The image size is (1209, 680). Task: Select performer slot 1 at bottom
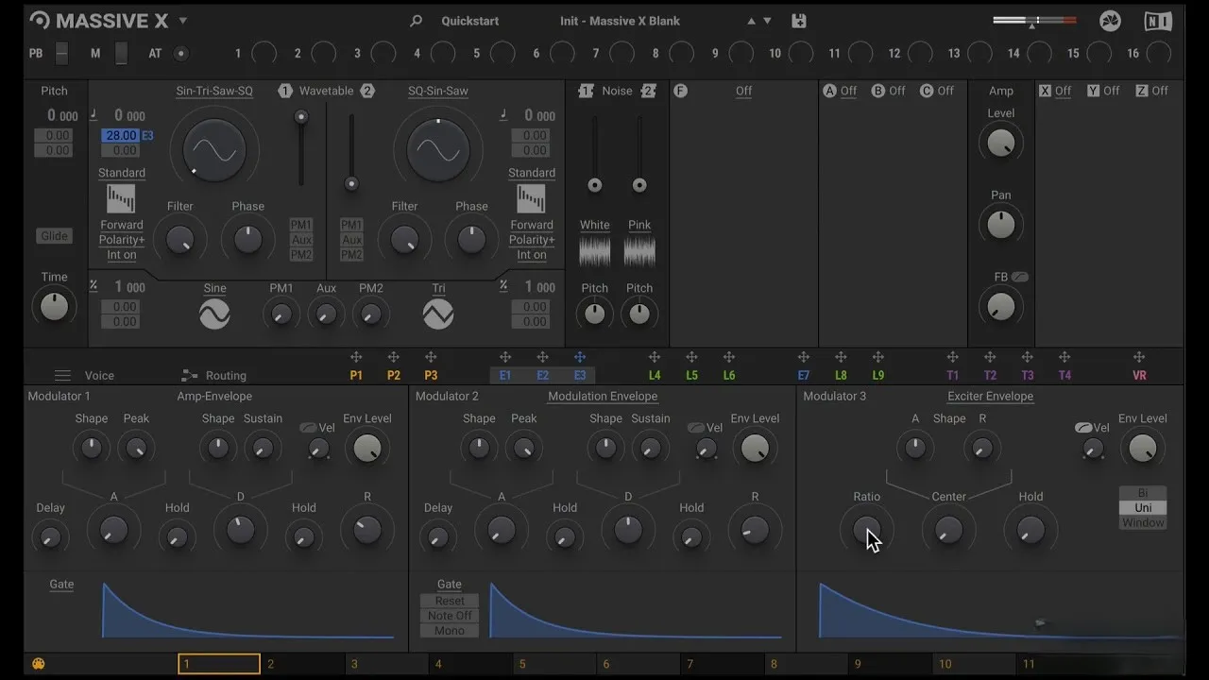click(x=219, y=664)
